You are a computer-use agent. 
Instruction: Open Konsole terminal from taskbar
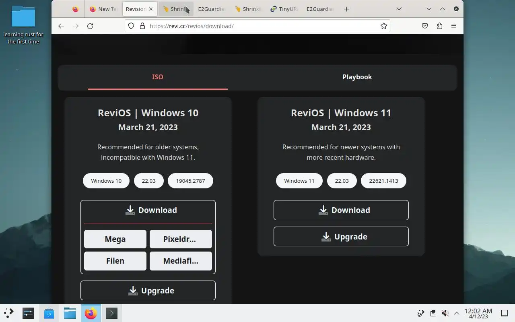pos(112,313)
